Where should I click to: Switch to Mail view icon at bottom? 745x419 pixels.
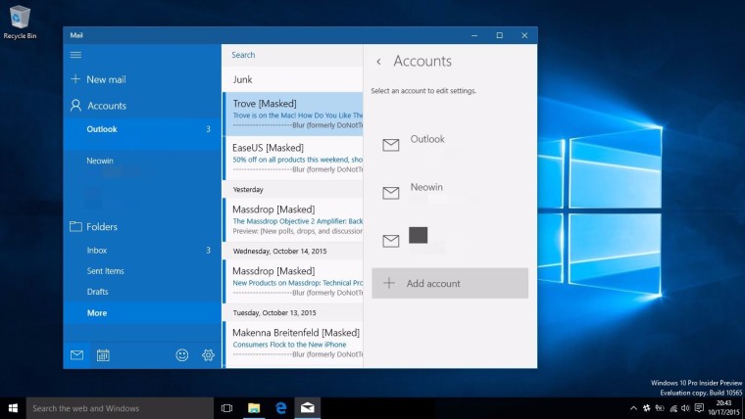tap(76, 355)
